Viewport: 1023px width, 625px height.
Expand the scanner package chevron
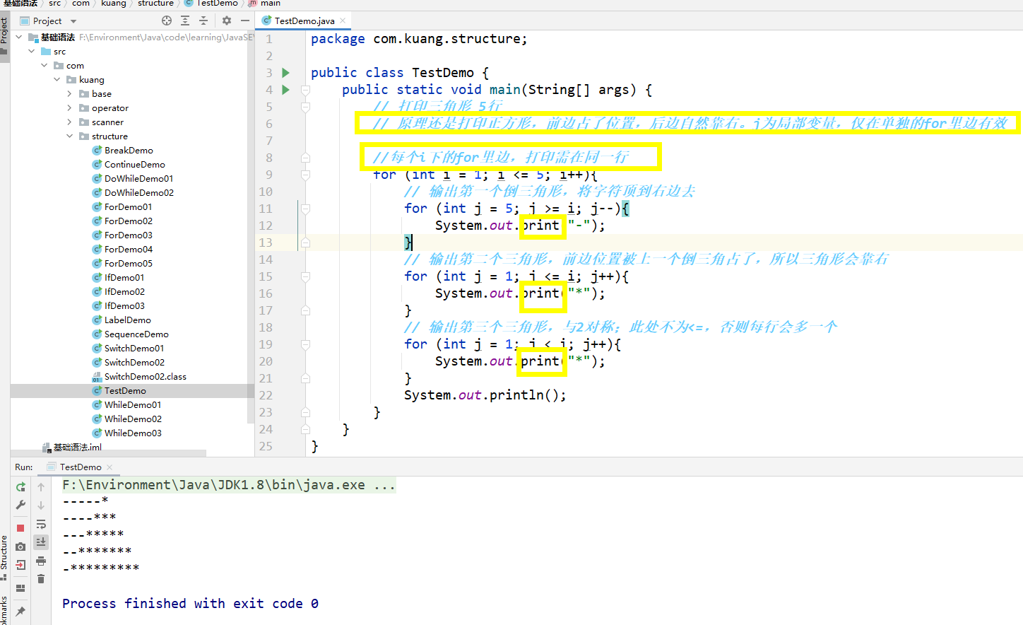pyautogui.click(x=69, y=122)
